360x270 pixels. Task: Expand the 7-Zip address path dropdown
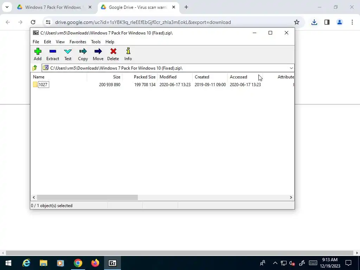pyautogui.click(x=291, y=68)
